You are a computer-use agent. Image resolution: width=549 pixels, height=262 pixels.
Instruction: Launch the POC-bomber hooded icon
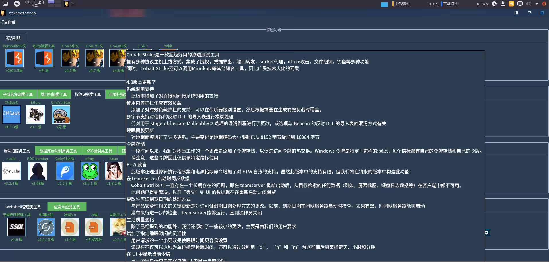[38, 171]
